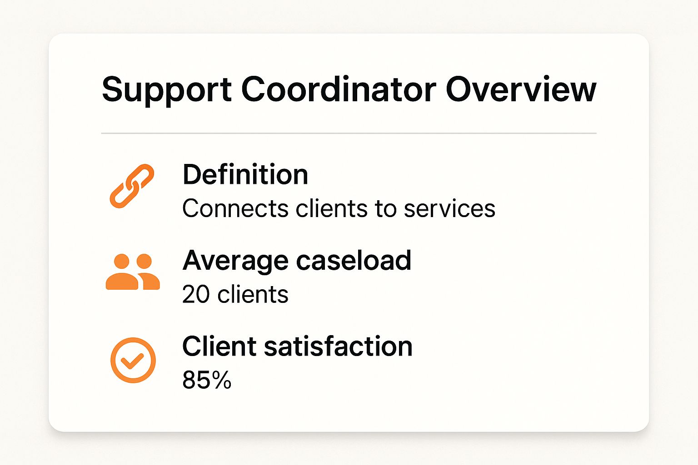Click the horizontal divider under the title
Image resolution: width=698 pixels, height=465 pixels.
(349, 133)
